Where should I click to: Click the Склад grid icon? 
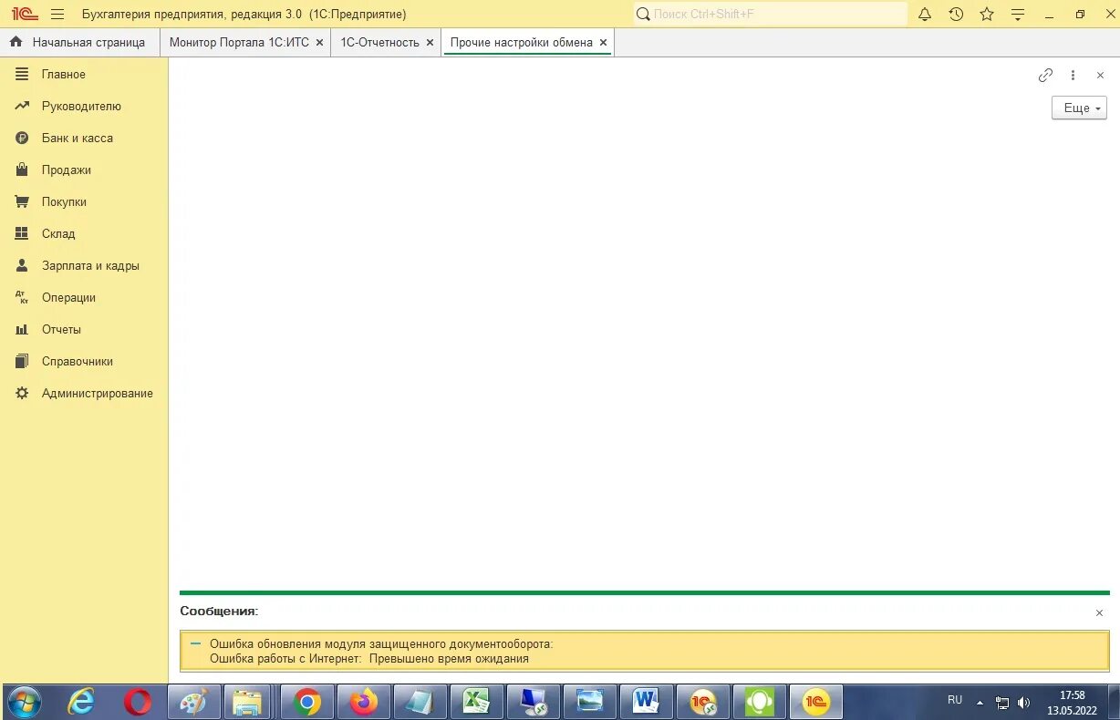click(22, 233)
